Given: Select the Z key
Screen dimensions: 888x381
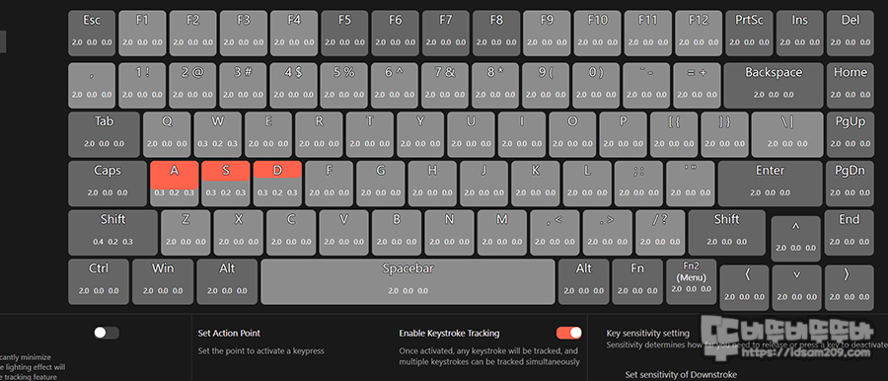Looking at the screenshot, I should point(185,233).
